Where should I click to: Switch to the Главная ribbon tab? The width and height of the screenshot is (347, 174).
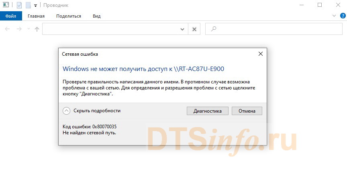pyautogui.click(x=36, y=16)
